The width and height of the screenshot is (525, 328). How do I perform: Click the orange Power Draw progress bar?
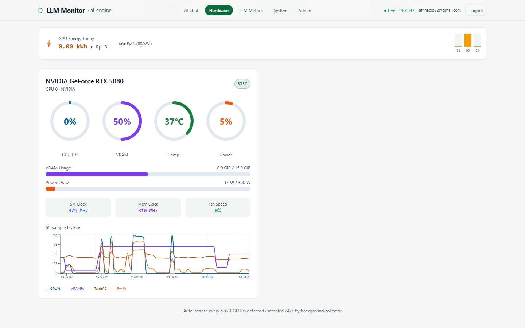[148, 189]
